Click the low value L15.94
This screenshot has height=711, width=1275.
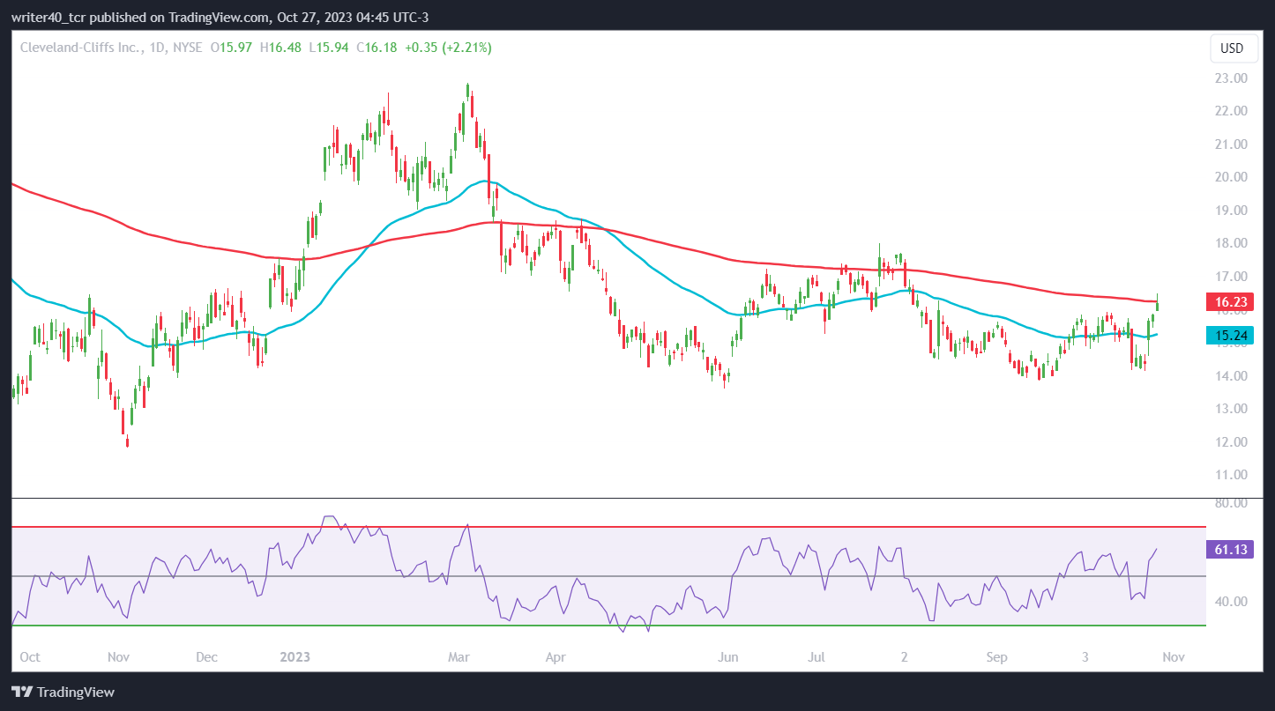point(329,48)
